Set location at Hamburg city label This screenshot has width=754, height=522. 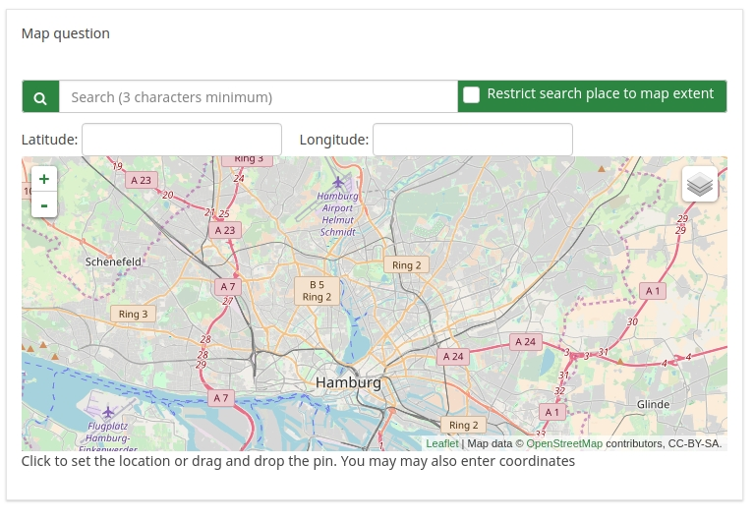[348, 381]
